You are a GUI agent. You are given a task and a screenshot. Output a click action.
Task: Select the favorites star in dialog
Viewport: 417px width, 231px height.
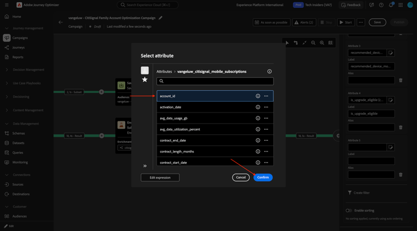pos(145,79)
